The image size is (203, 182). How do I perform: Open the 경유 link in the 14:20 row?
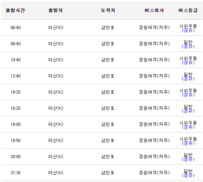(x=188, y=95)
